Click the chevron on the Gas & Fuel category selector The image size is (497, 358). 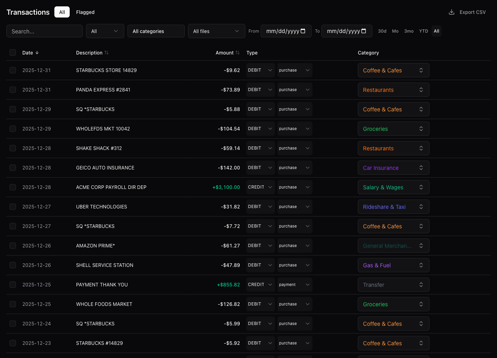click(x=421, y=265)
